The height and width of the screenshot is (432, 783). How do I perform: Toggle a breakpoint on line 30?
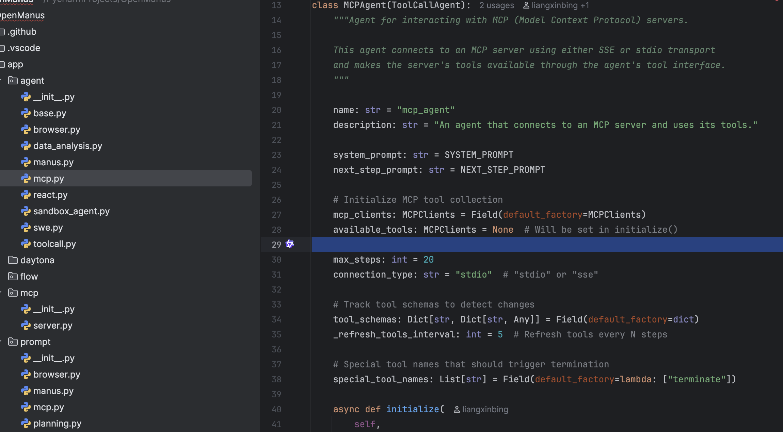tap(276, 260)
